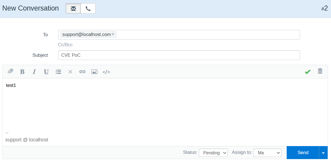Viewport: 331px width, 166px height.
Task: Open the Assign to dropdown showing Me
Action: pos(267,152)
